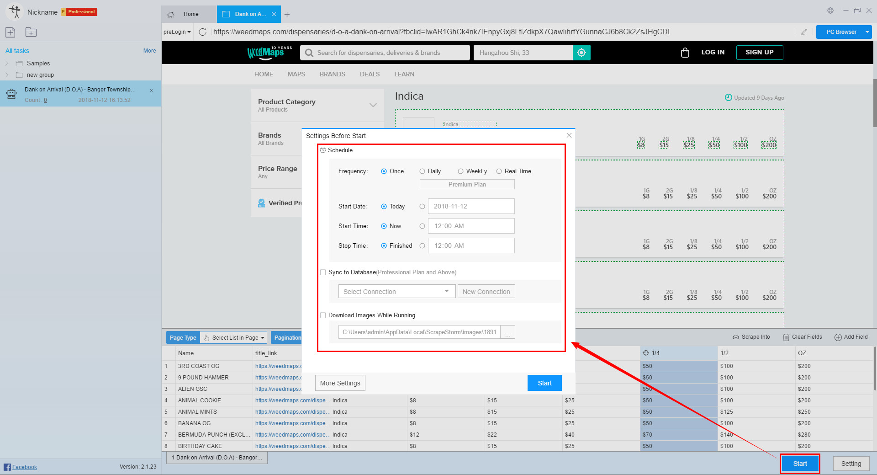Expand Product Category chevron
The width and height of the screenshot is (877, 475).
pyautogui.click(x=373, y=105)
